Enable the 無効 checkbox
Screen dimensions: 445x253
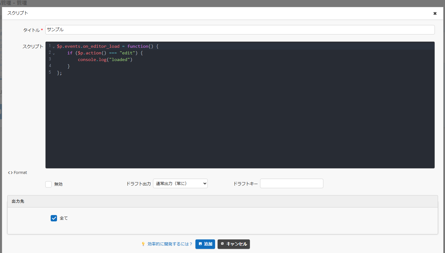48,184
